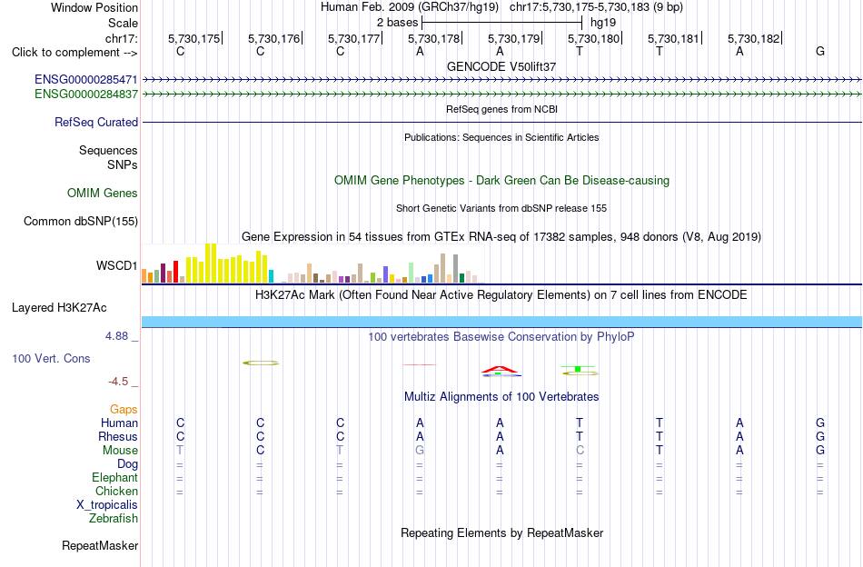Click the 5,730,178 position label

(433, 38)
